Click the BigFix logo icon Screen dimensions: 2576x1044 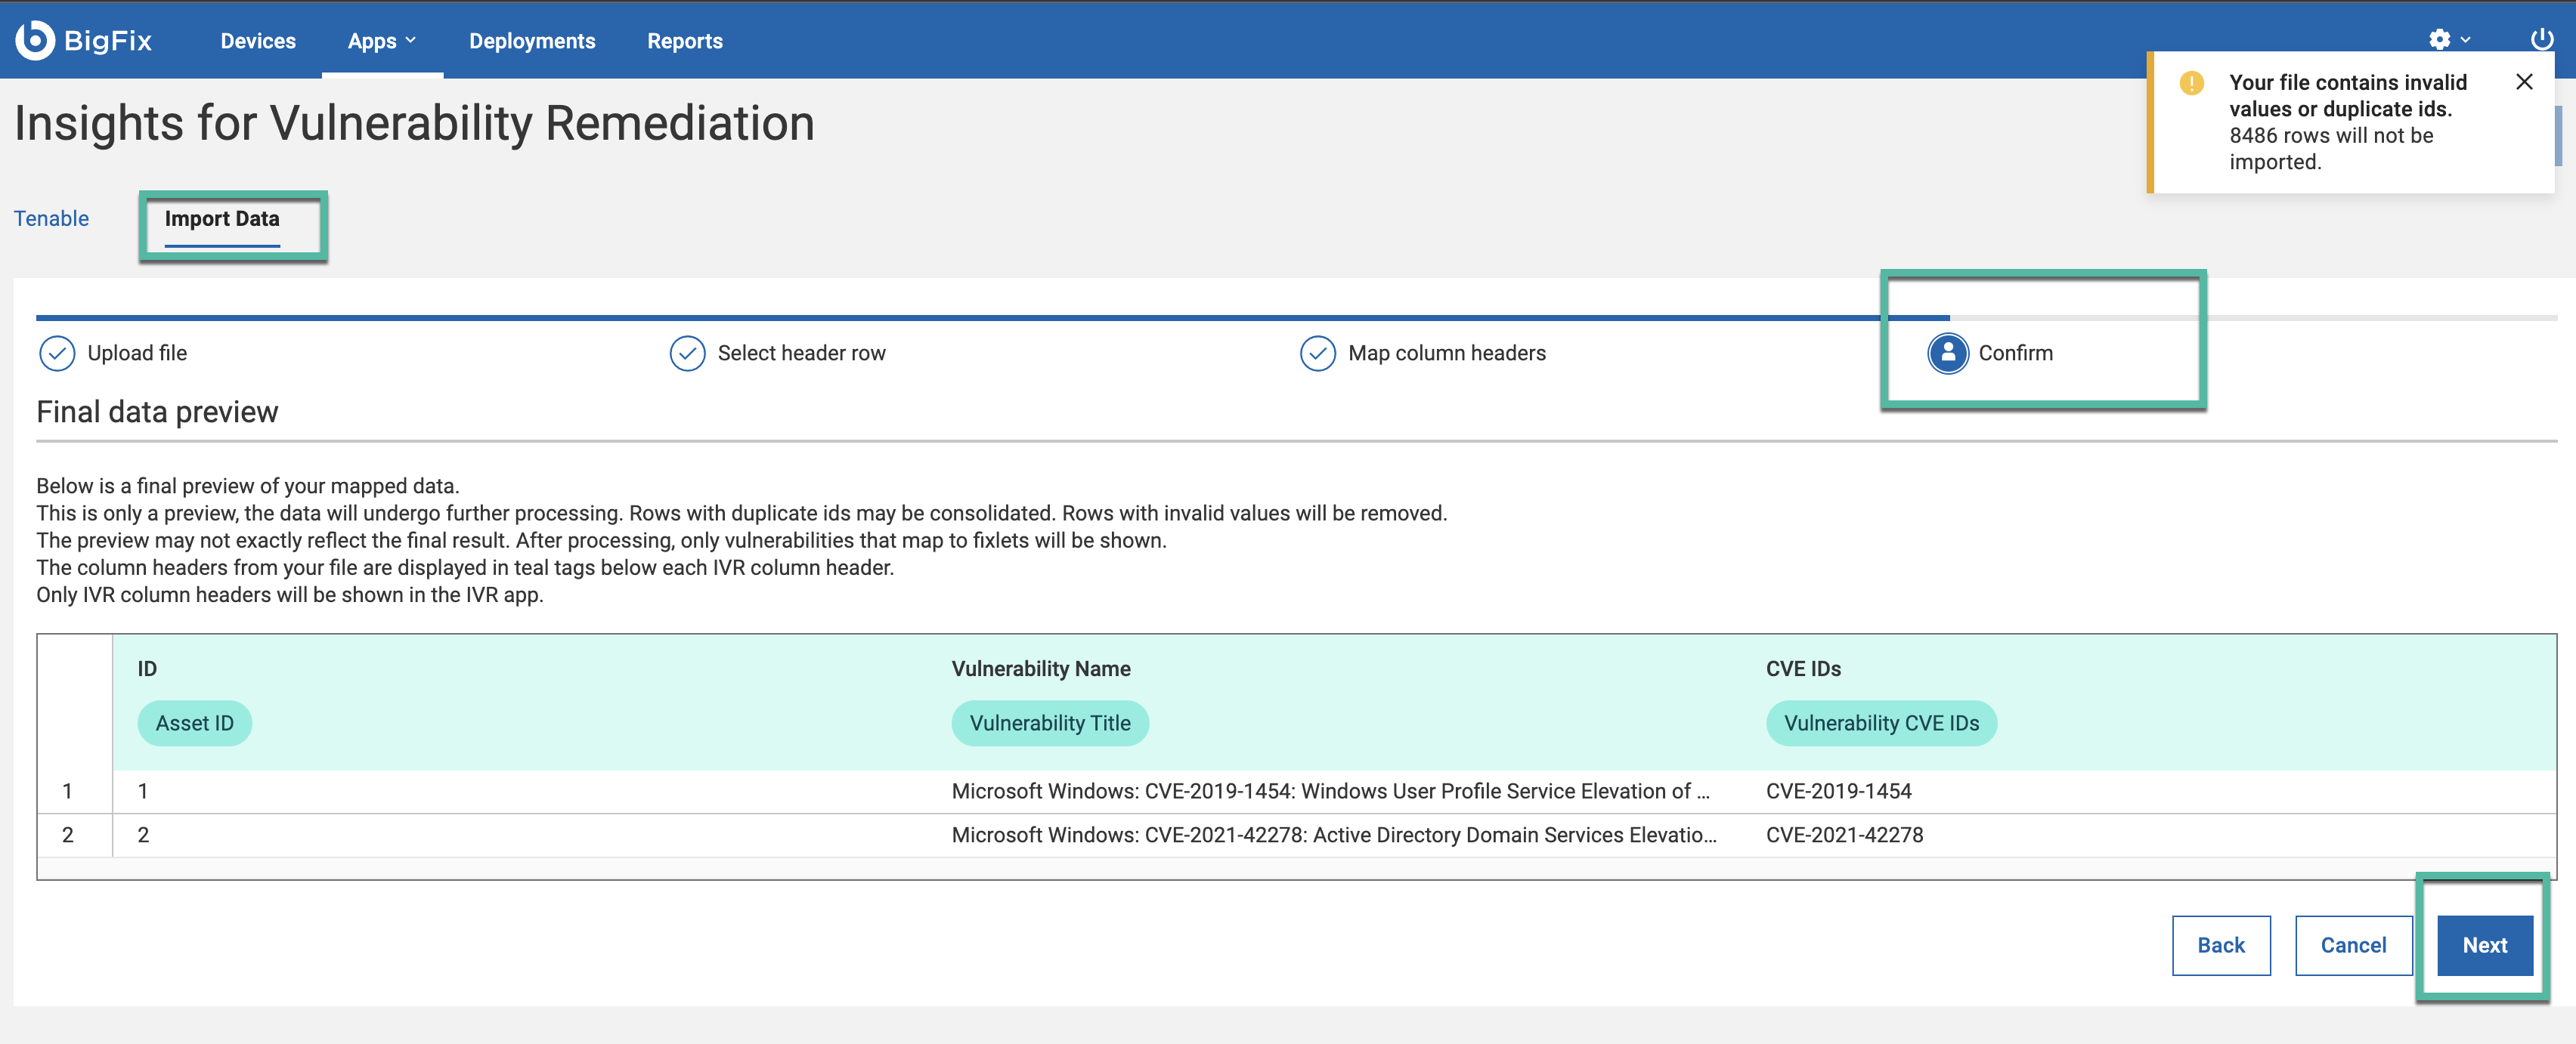point(35,40)
